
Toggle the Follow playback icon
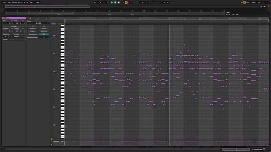click(x=95, y=3)
